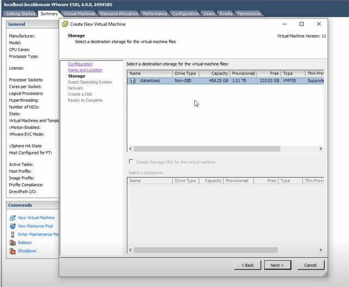The height and width of the screenshot is (287, 349).
Task: Cancel the new VM wizard
Action: pos(310,265)
